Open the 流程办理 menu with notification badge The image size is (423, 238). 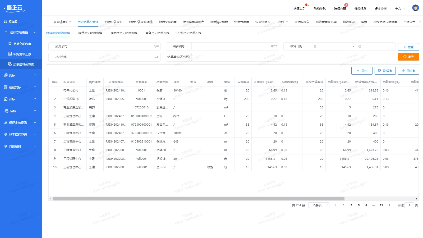(339, 8)
